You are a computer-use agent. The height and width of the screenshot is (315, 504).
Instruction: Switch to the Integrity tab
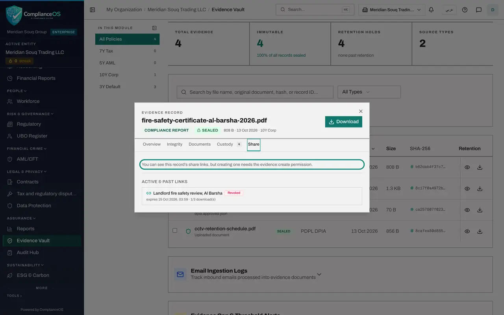[x=174, y=145]
